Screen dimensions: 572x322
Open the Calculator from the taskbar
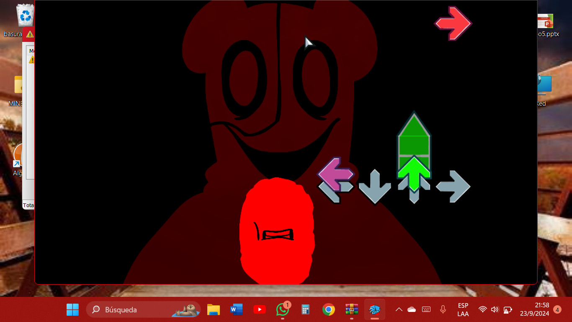coord(306,310)
